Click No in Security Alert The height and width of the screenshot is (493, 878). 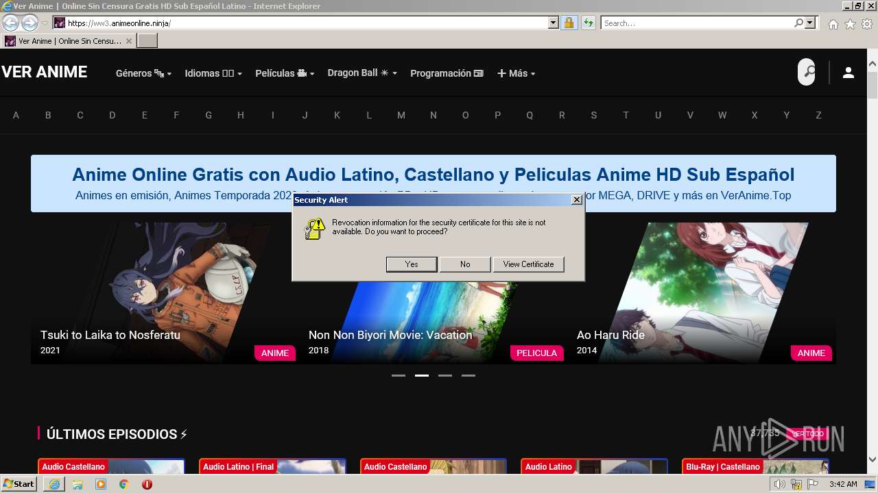coord(465,264)
